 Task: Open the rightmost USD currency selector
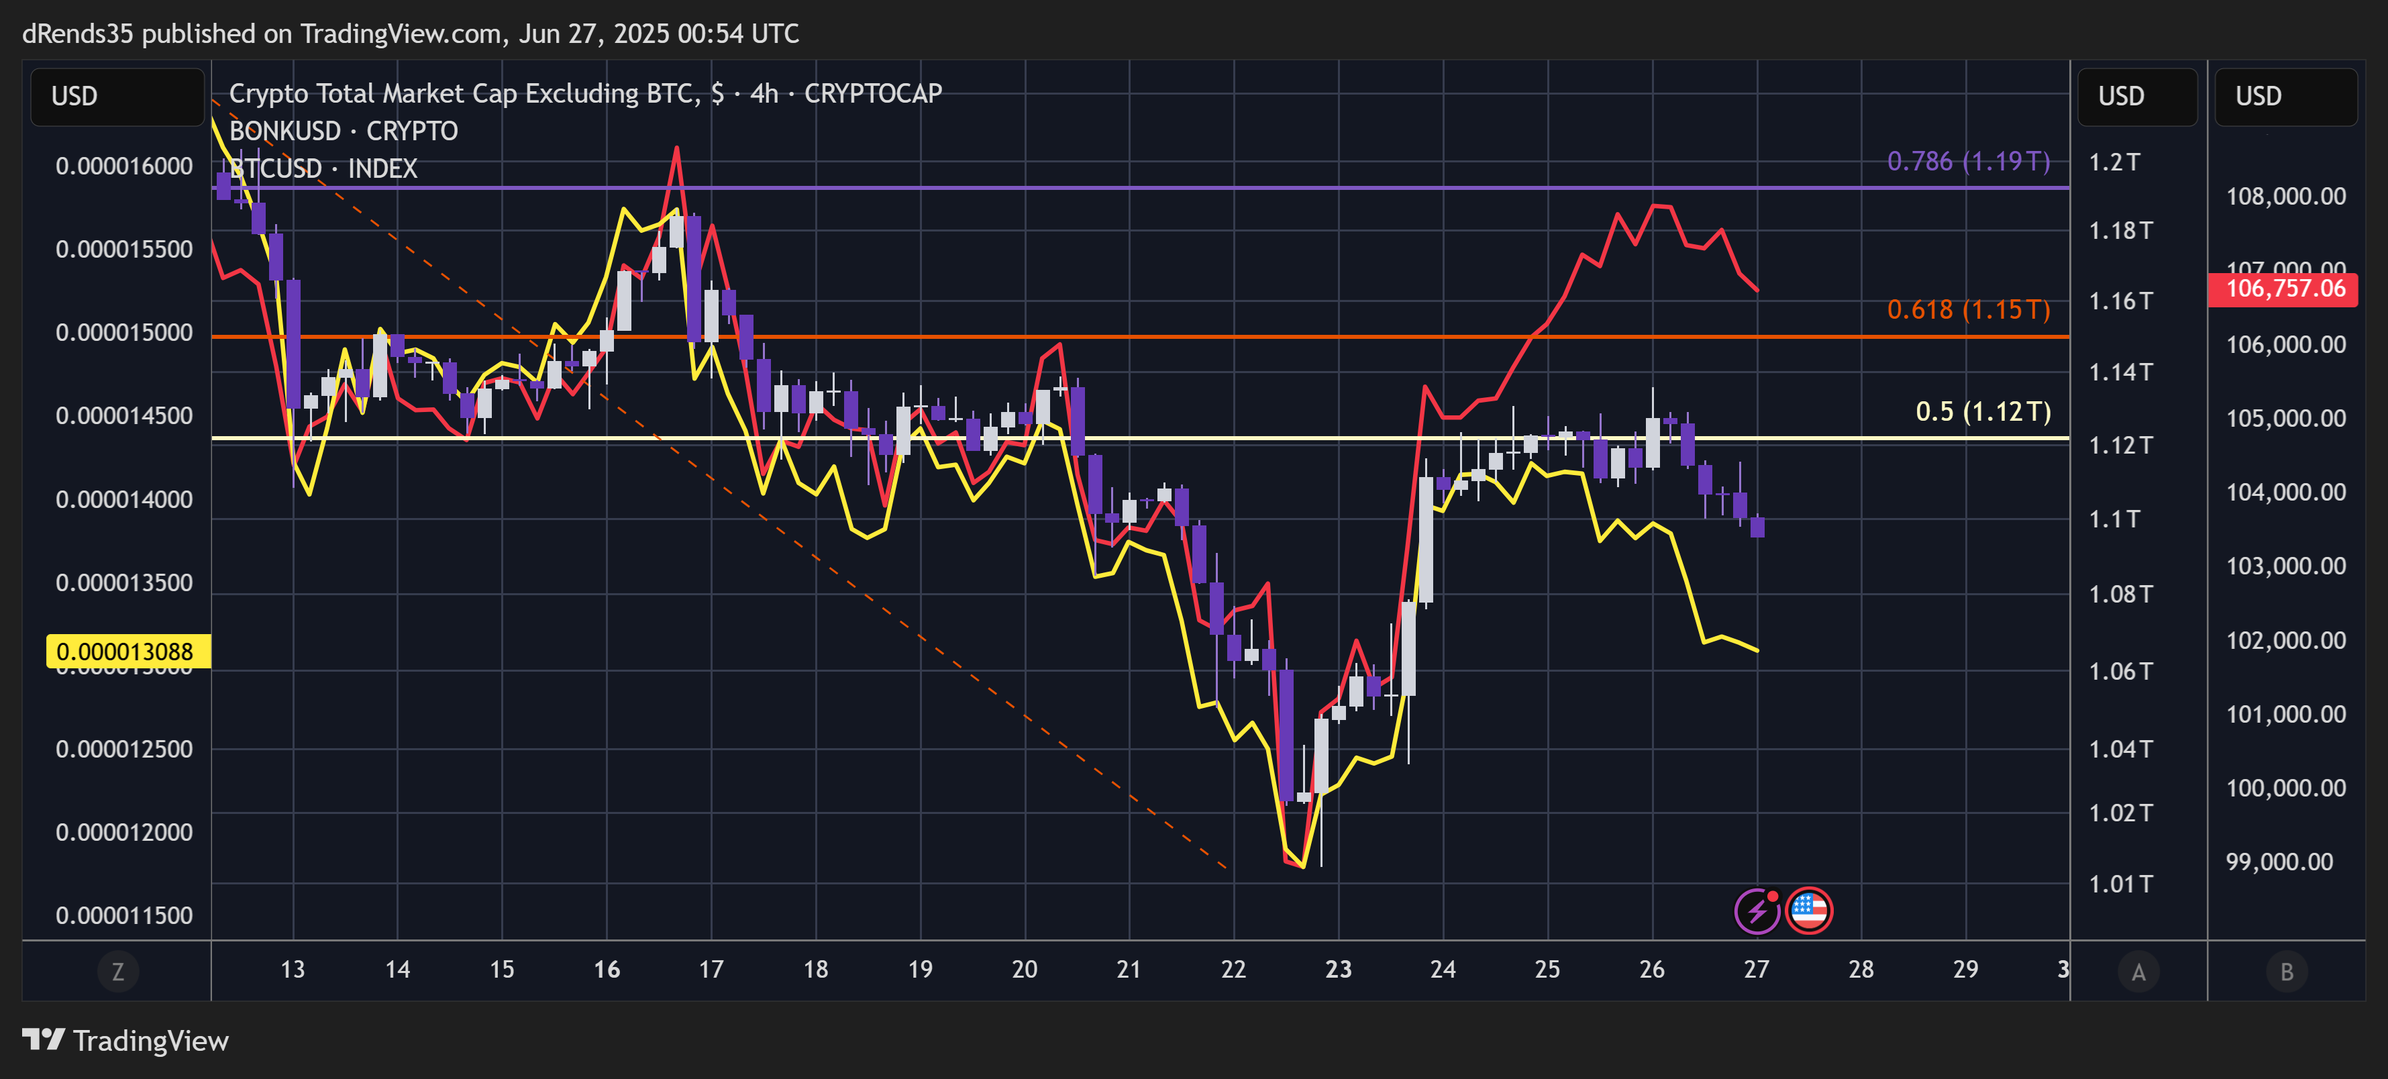pos(2286,97)
